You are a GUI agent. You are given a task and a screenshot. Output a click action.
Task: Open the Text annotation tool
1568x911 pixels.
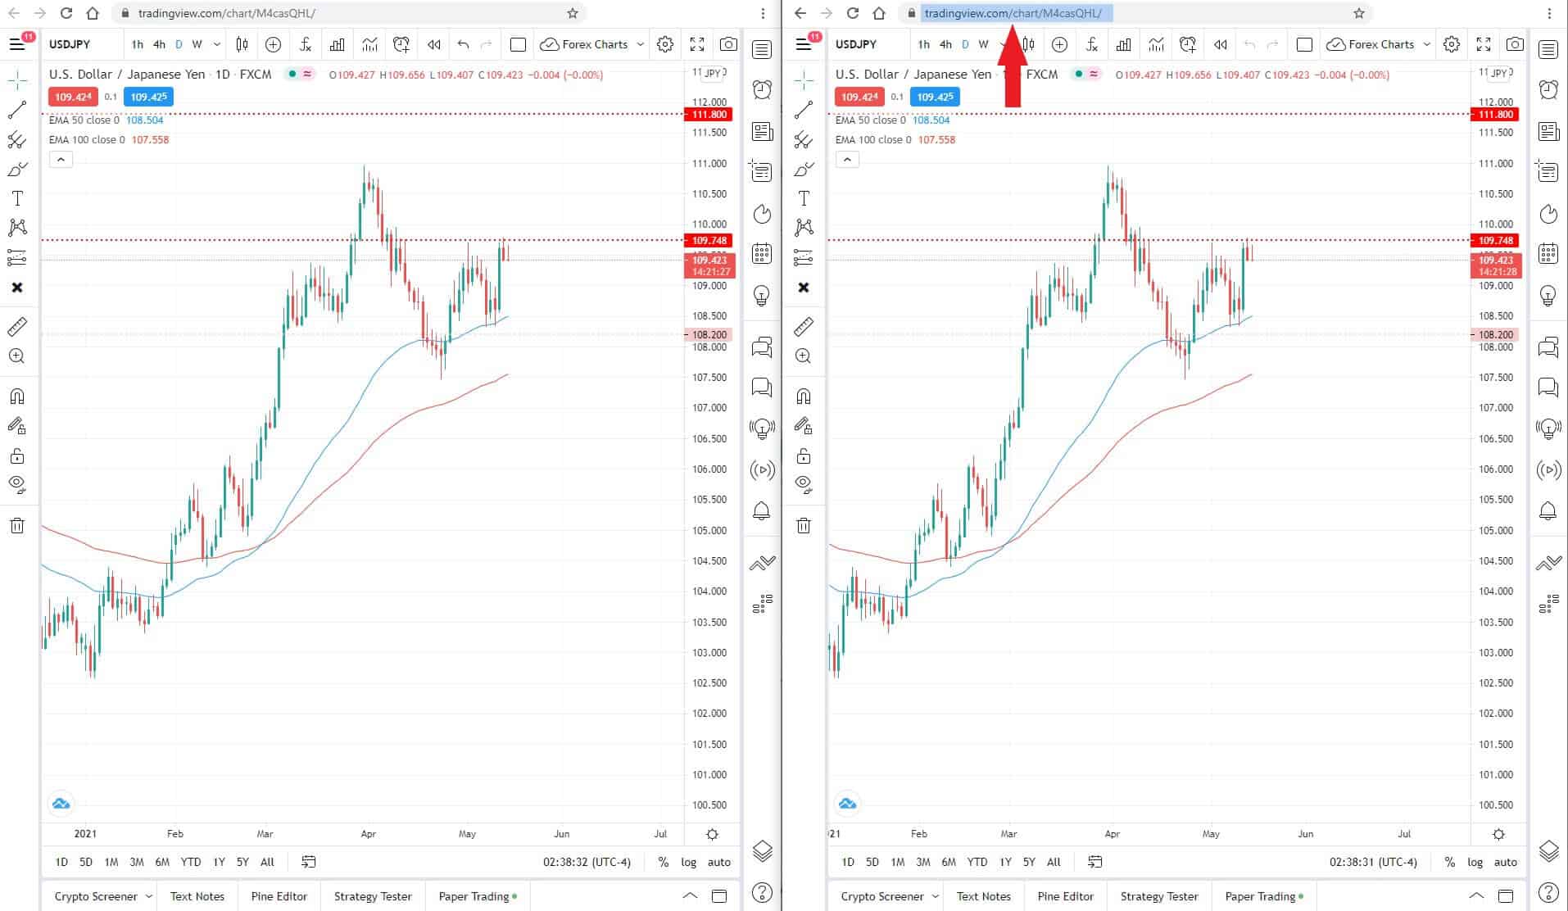pos(16,198)
